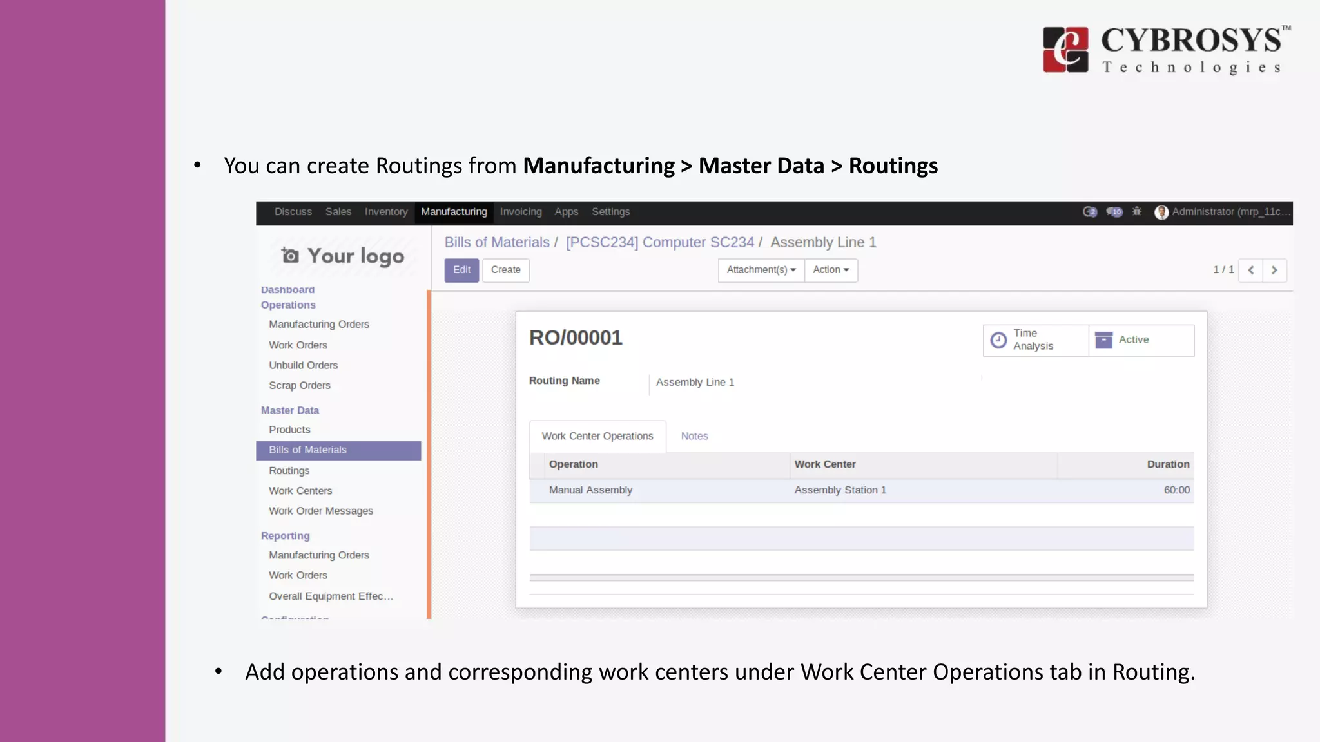Select the Manufacturing menu
Viewport: 1320px width, 742px height.
[x=454, y=212]
